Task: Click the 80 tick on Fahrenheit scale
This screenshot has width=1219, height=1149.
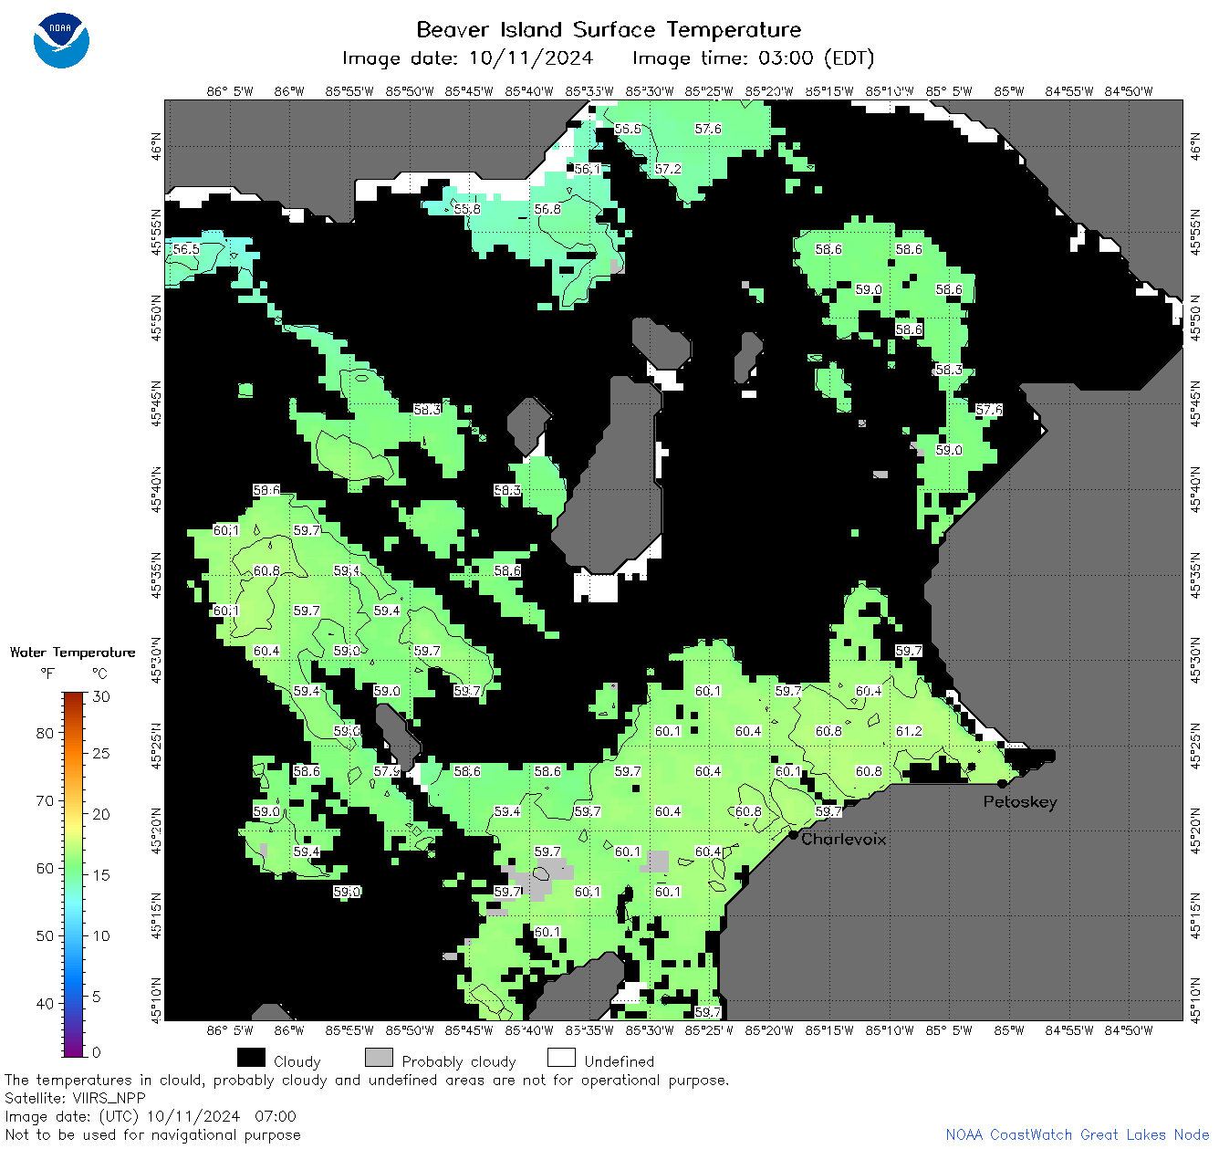Action: (45, 733)
